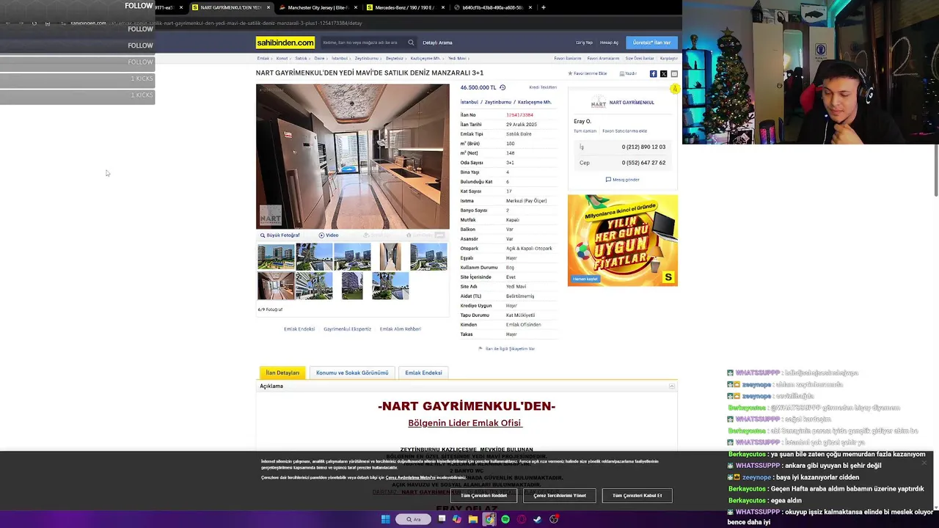Click Favori Satıcılarıma ekle

point(624,131)
